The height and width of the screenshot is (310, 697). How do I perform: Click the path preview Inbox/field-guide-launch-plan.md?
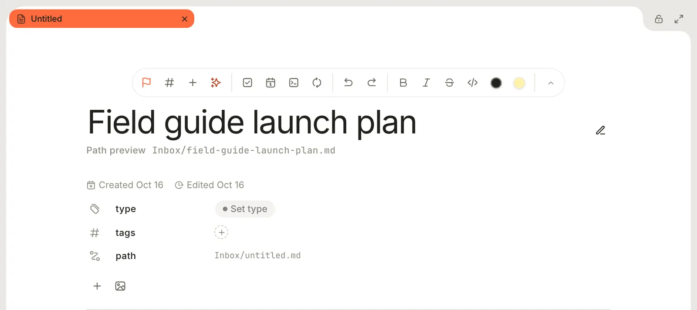tap(244, 150)
